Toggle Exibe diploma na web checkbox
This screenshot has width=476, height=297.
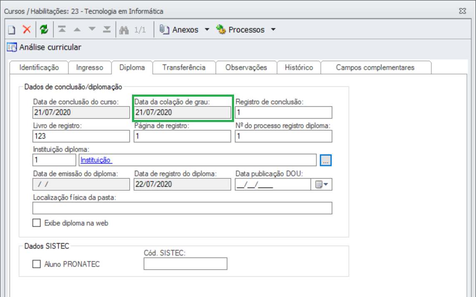point(36,223)
